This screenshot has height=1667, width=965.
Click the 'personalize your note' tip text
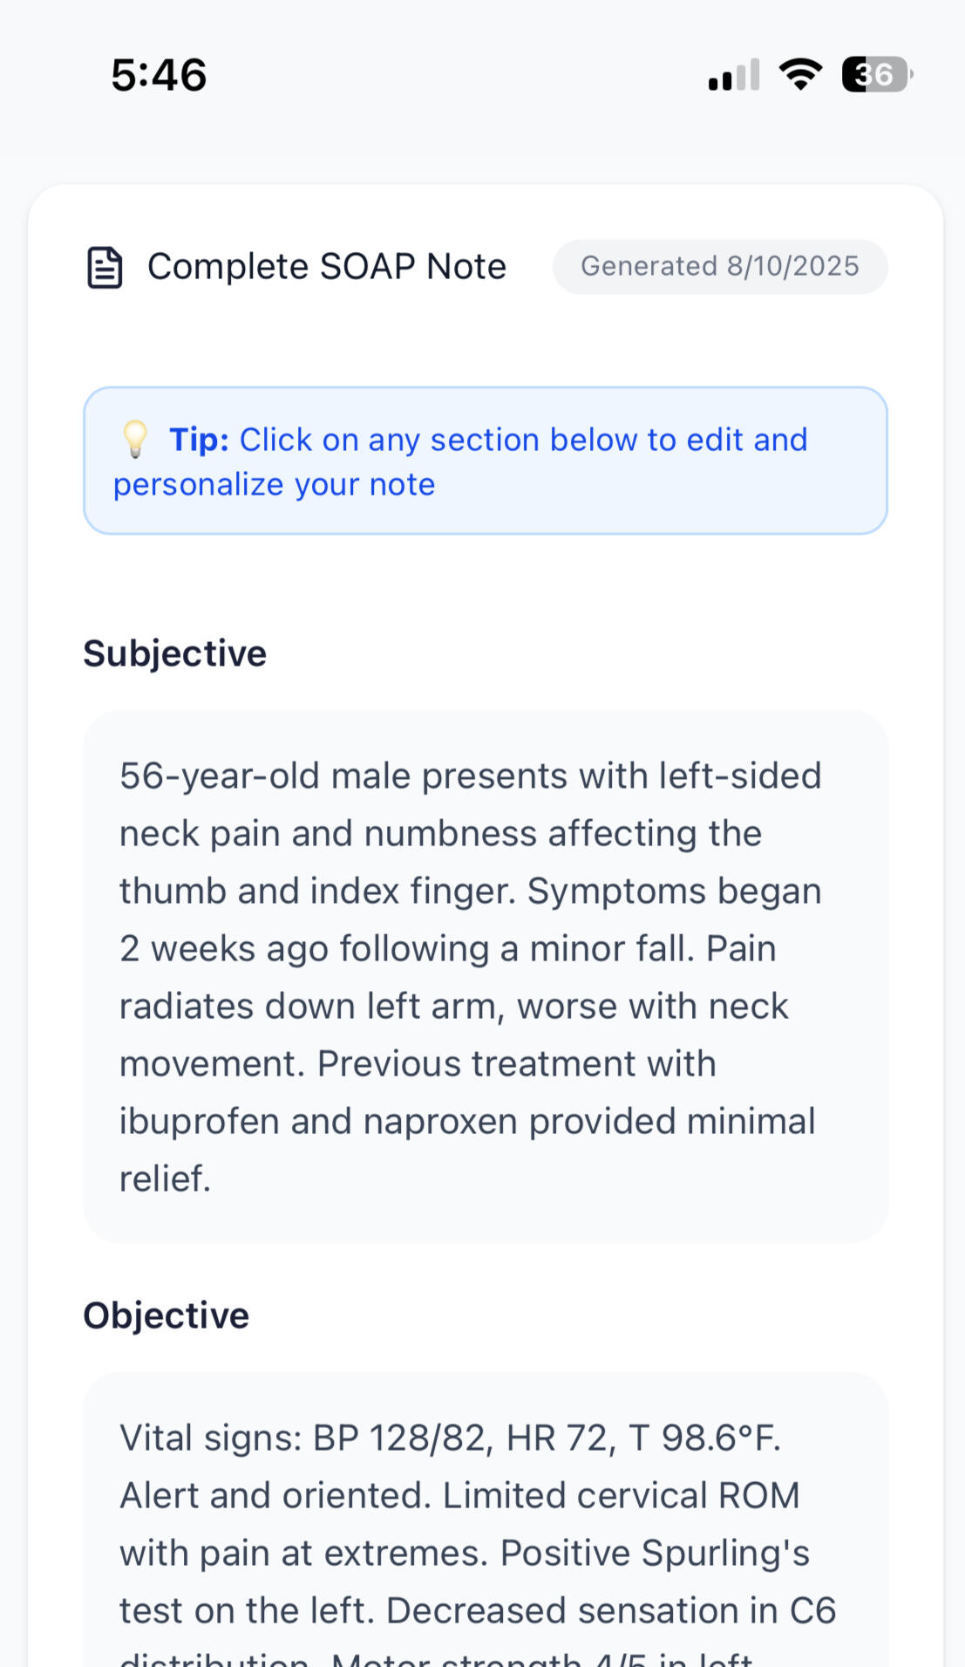[274, 484]
